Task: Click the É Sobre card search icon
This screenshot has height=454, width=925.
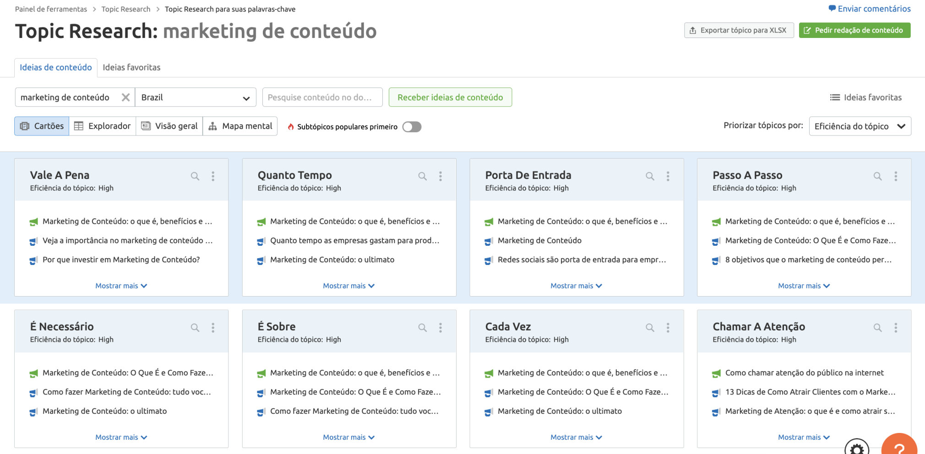Action: [x=423, y=328]
